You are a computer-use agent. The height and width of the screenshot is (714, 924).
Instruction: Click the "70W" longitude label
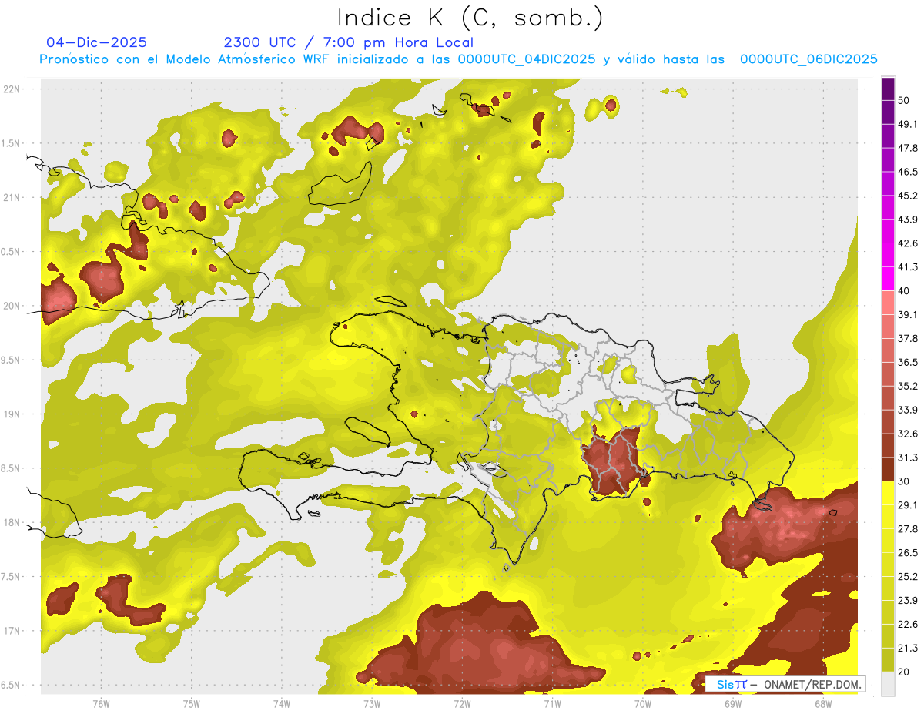pos(642,703)
